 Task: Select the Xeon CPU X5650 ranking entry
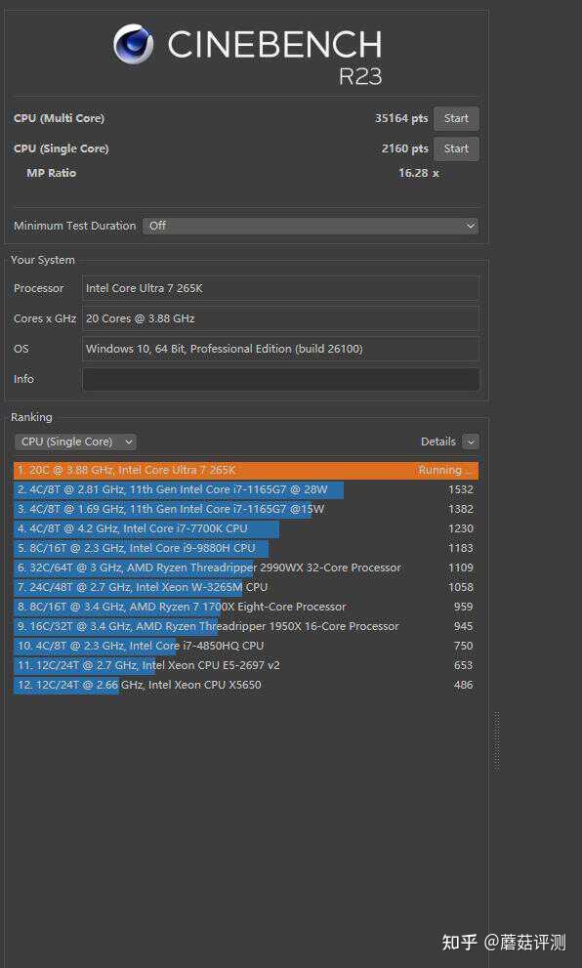pyautogui.click(x=246, y=686)
